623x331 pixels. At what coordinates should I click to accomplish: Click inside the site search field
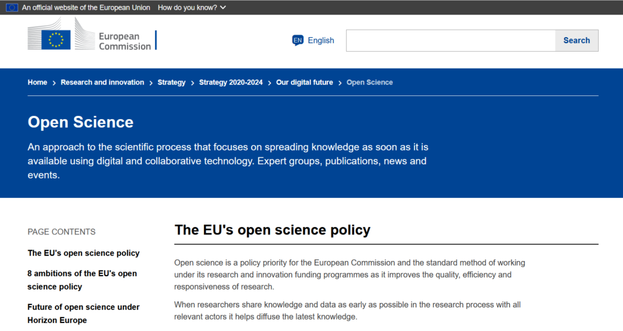pos(451,41)
